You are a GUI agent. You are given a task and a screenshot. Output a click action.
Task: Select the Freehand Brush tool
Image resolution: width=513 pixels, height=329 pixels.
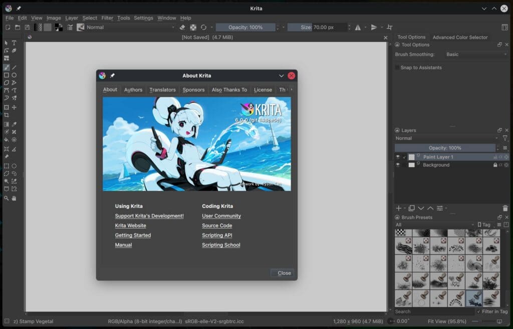[7, 67]
